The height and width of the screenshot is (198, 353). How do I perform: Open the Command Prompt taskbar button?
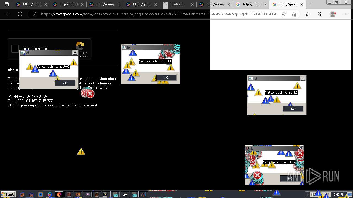pos(125,194)
